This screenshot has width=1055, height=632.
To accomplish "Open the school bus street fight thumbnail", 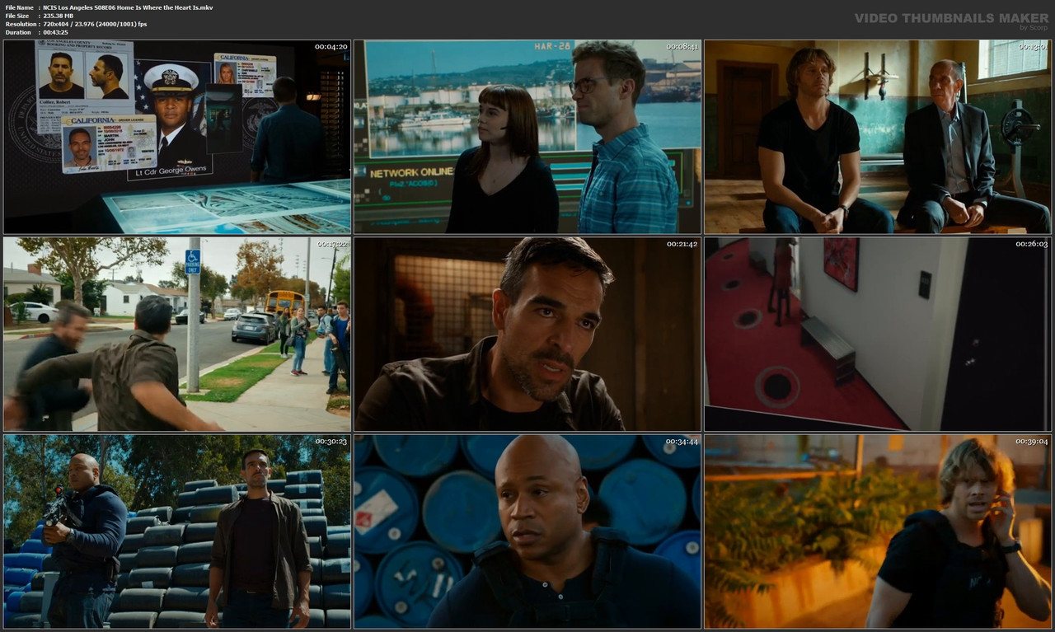I will [x=177, y=333].
